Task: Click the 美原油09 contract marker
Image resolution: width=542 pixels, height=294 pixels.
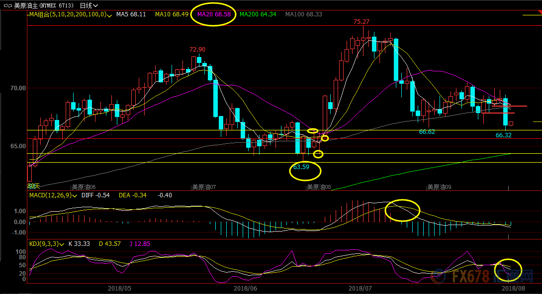Action: coord(440,187)
